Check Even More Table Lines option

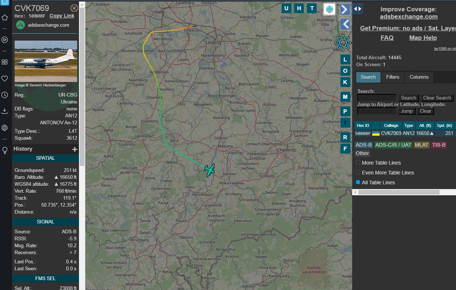tap(358, 173)
